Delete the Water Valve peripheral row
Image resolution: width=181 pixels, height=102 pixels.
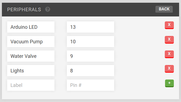click(169, 54)
